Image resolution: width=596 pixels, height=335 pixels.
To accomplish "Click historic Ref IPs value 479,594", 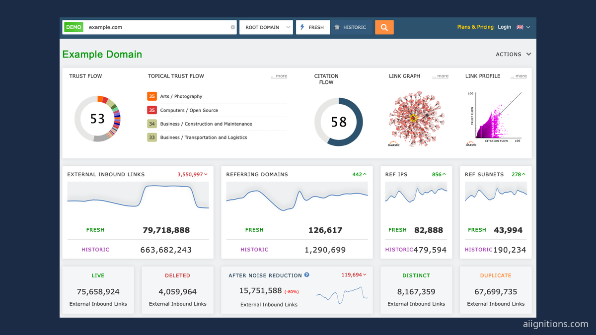I will [x=430, y=250].
